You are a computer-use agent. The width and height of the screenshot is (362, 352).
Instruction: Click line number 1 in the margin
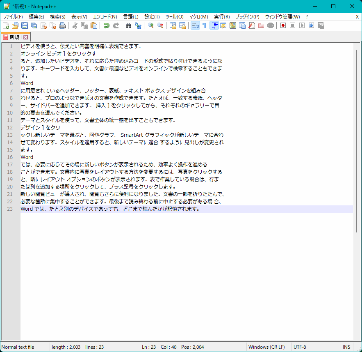(11, 46)
